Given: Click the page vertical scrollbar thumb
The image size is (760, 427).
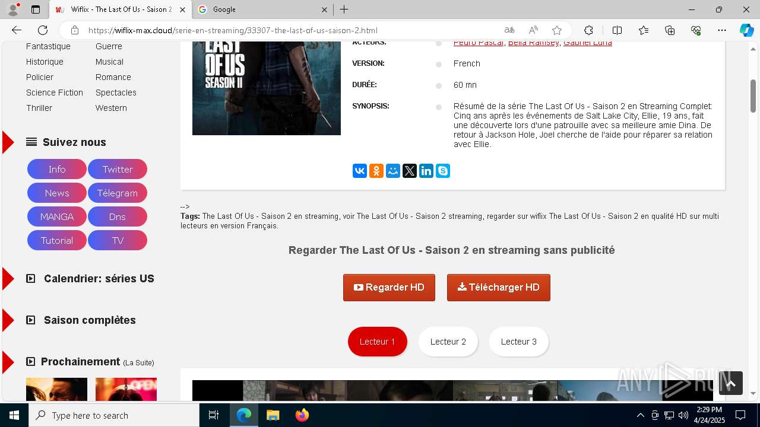Looking at the screenshot, I should 753,95.
